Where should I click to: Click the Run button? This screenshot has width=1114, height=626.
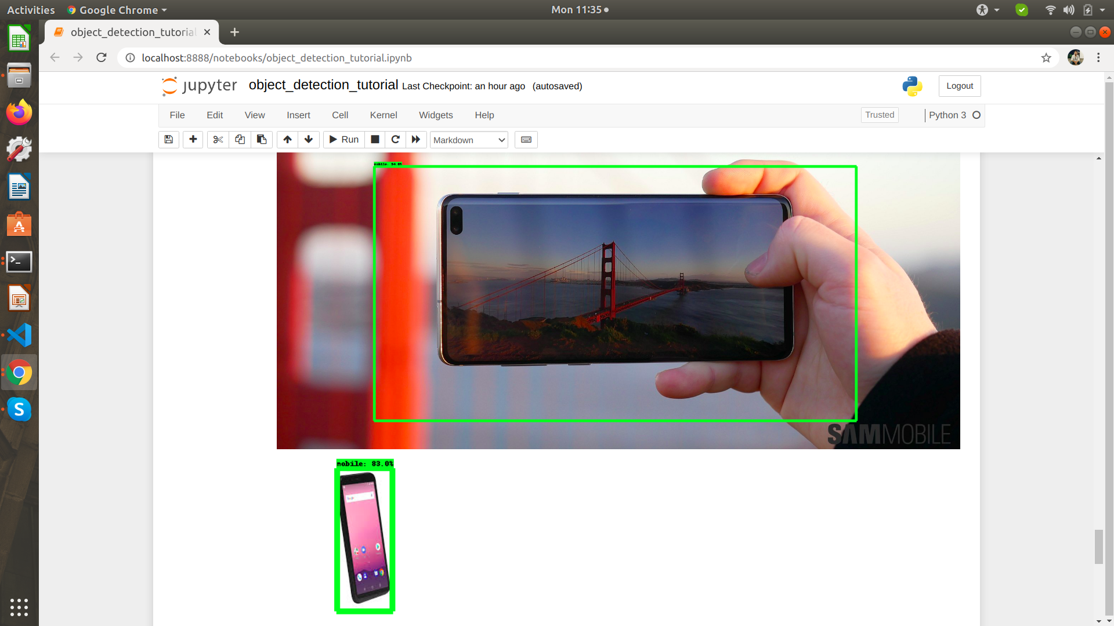344,140
